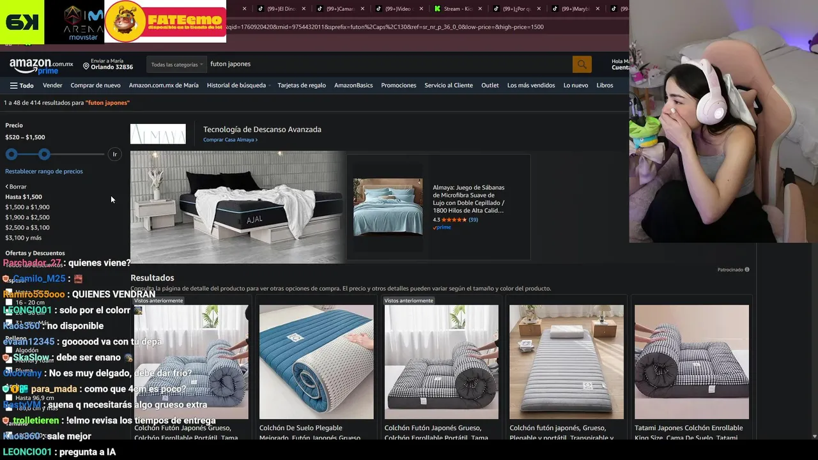This screenshot has width=818, height=460.
Task: Click the orange search magnifier button
Action: [582, 64]
